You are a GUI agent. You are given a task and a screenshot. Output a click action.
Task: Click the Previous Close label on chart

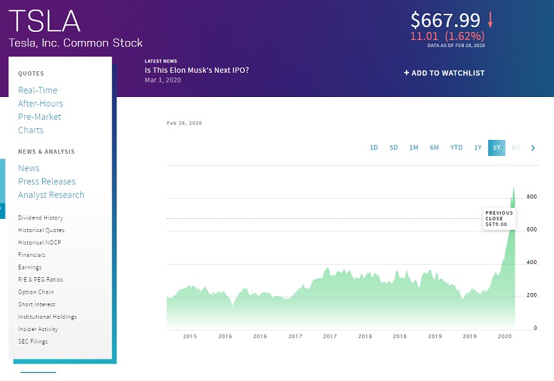point(499,218)
